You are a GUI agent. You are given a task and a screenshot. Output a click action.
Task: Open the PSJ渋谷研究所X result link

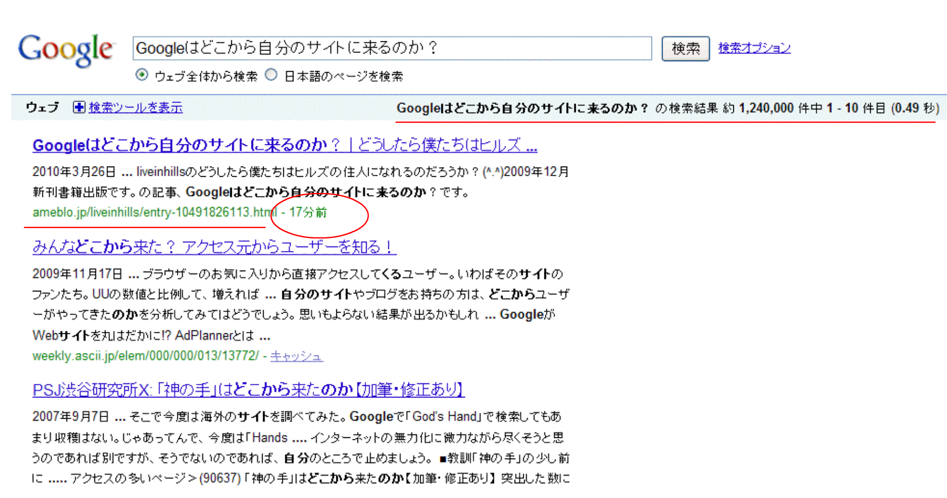pyautogui.click(x=248, y=389)
